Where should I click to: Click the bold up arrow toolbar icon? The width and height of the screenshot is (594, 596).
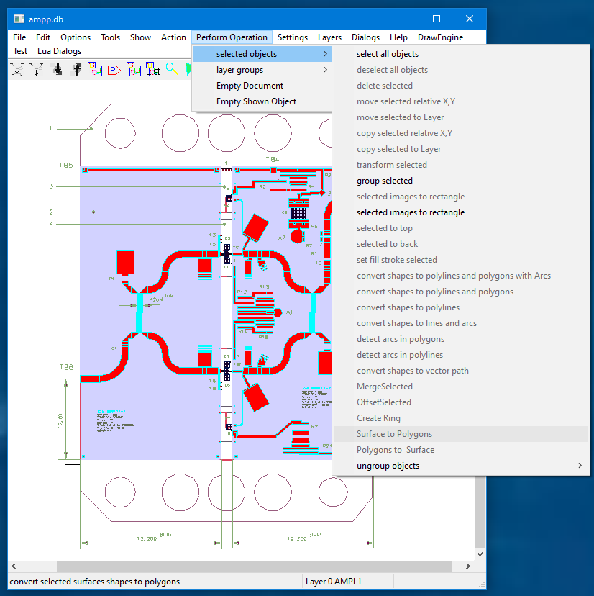tap(76, 69)
